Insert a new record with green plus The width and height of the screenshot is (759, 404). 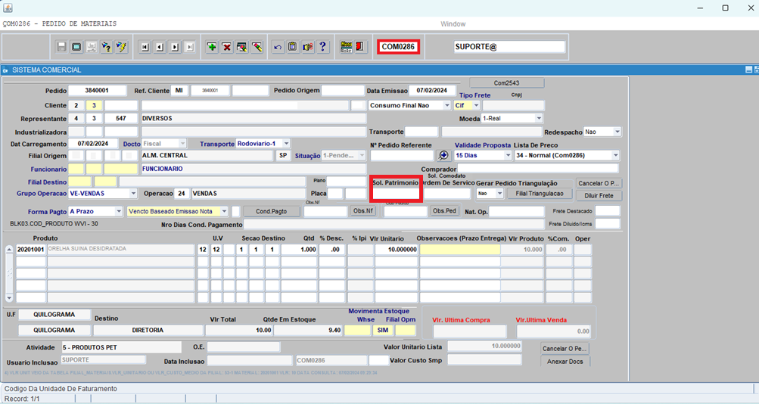coord(212,47)
